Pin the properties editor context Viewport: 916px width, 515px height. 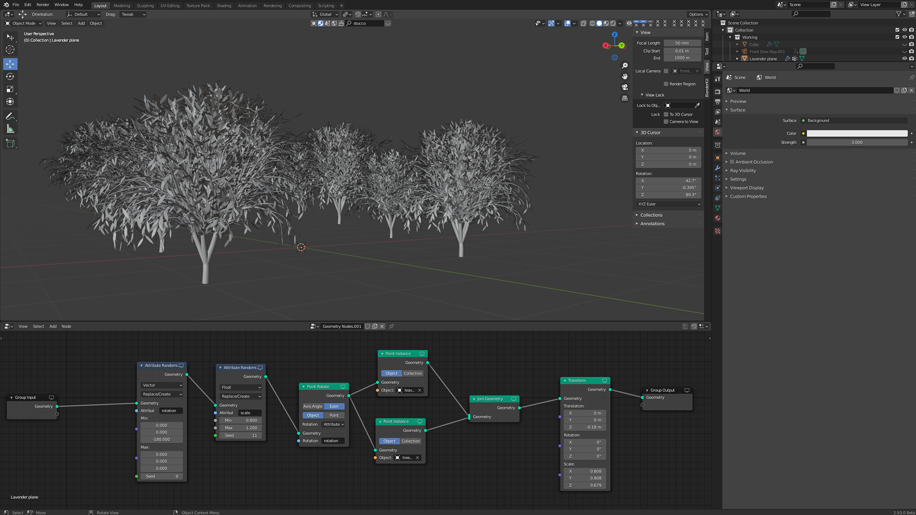click(x=911, y=77)
